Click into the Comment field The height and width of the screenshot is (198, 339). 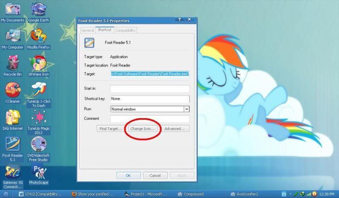150,118
